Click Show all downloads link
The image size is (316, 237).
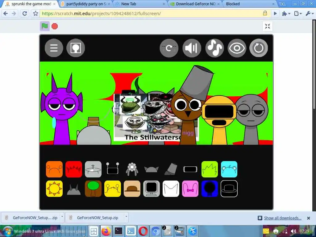283,218
